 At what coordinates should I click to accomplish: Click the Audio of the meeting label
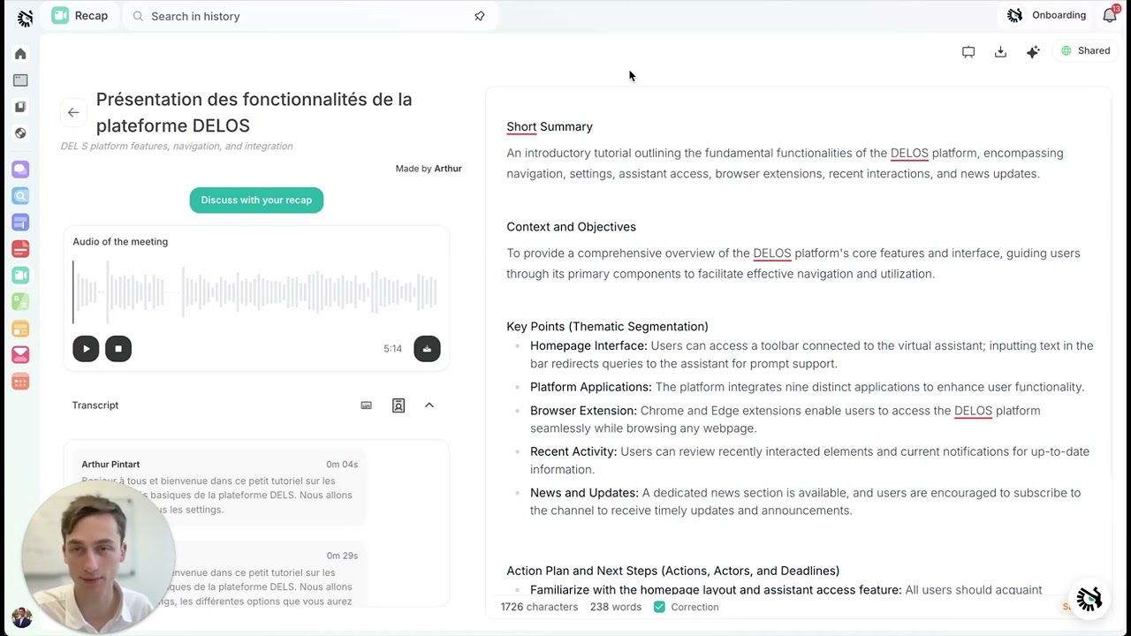pos(120,241)
